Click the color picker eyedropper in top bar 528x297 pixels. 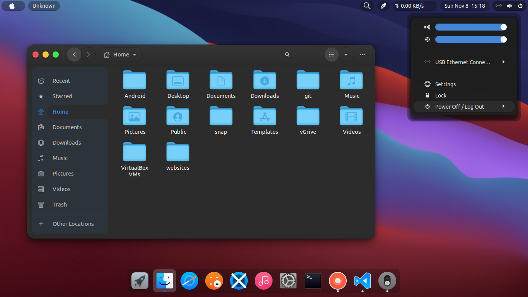tap(383, 6)
